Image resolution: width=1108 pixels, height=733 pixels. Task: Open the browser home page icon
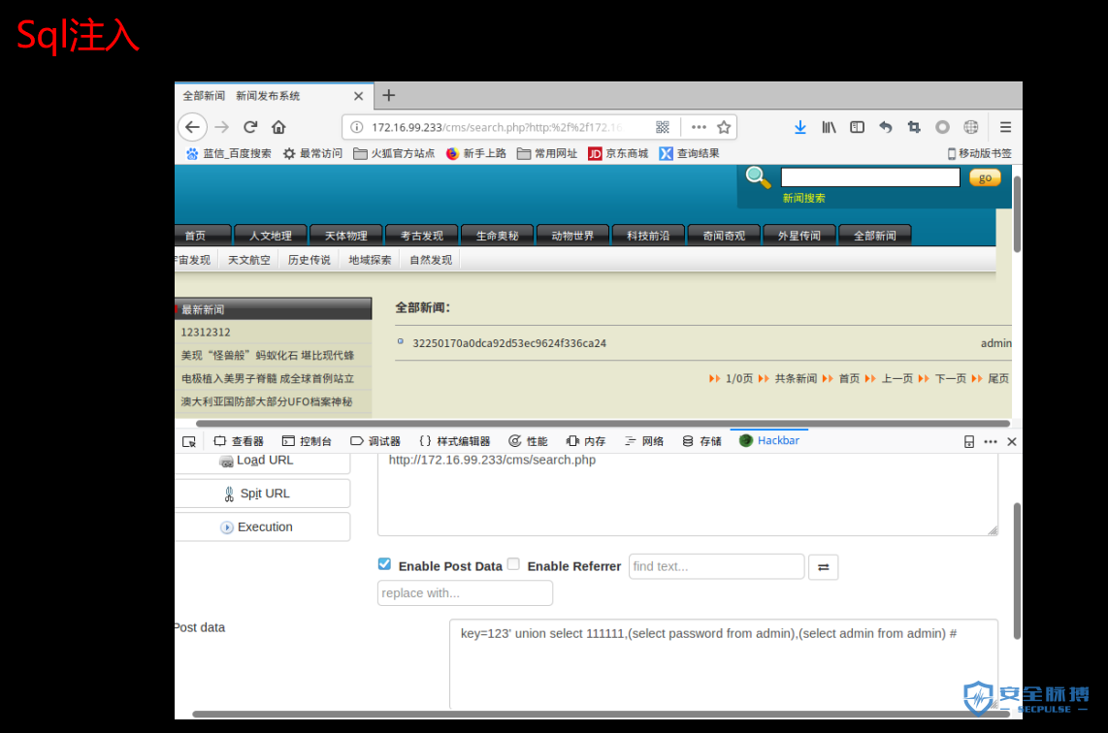click(278, 127)
